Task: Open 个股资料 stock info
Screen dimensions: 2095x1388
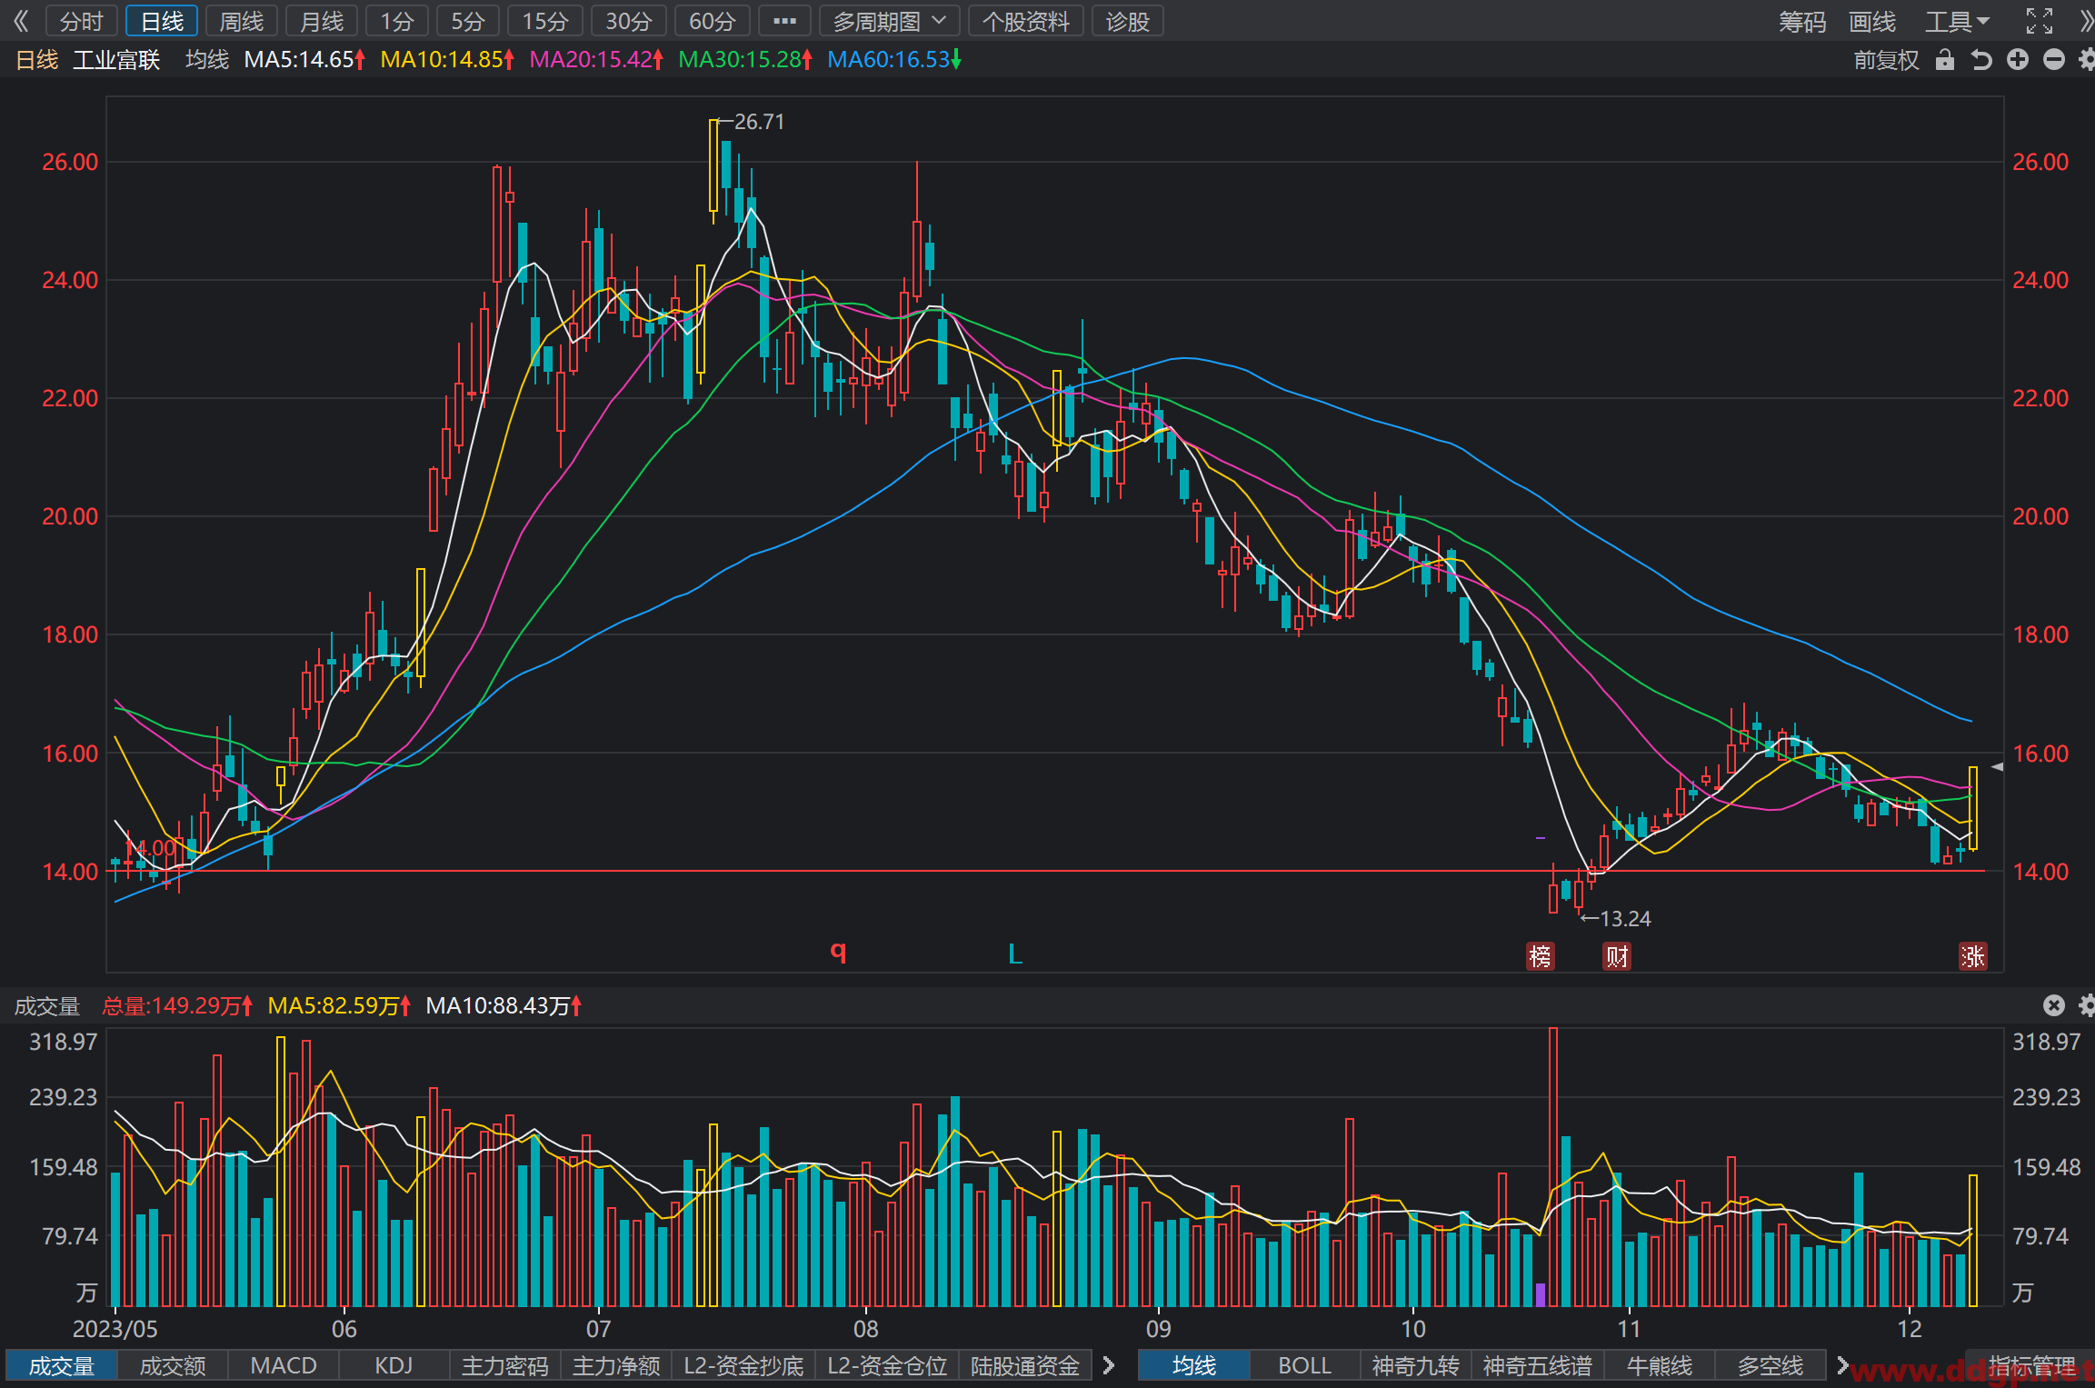Action: tap(1026, 21)
